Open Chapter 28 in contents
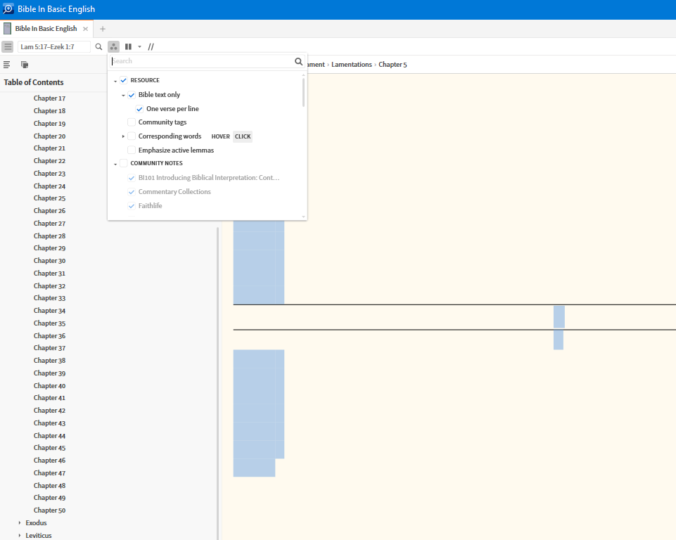Screen dimensions: 676x540 49,236
